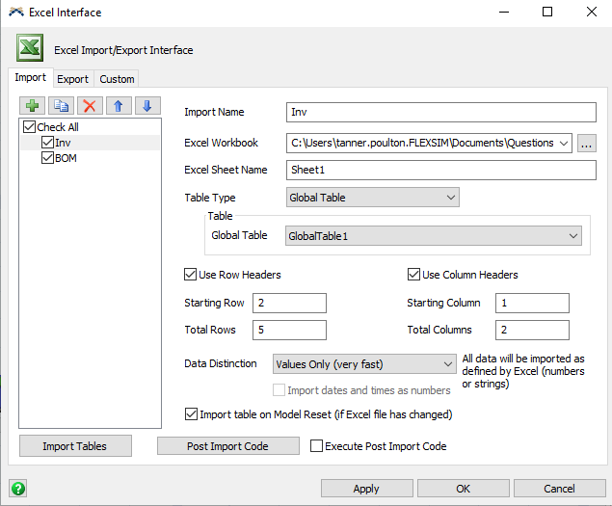Open the Table Type dropdown
Viewport: 612px width, 506px height.
[x=373, y=198]
